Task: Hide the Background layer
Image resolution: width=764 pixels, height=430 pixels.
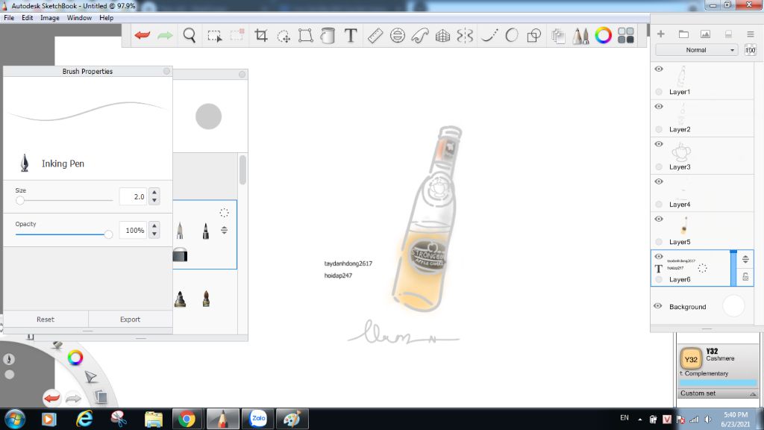Action: [x=658, y=306]
